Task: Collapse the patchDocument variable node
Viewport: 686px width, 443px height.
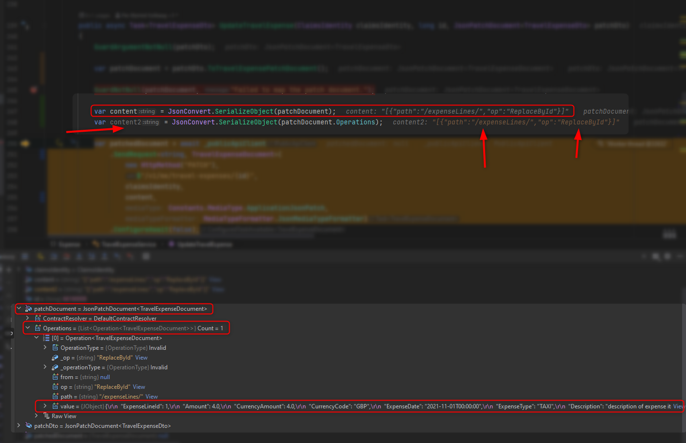Action: coord(19,308)
